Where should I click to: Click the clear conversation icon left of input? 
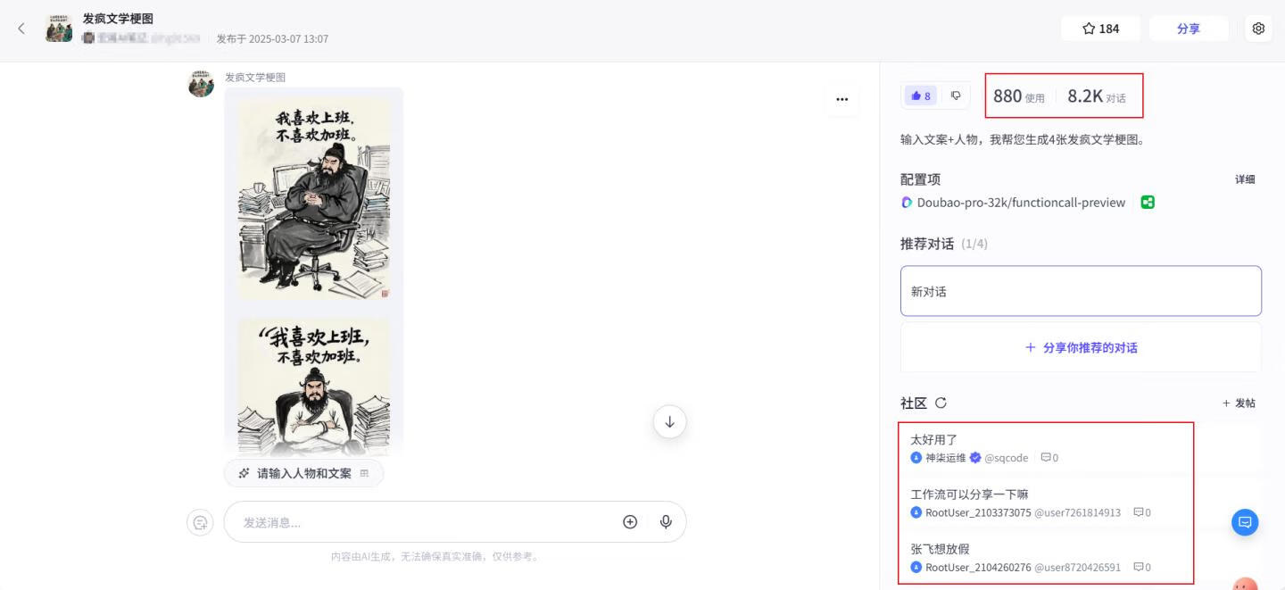201,522
